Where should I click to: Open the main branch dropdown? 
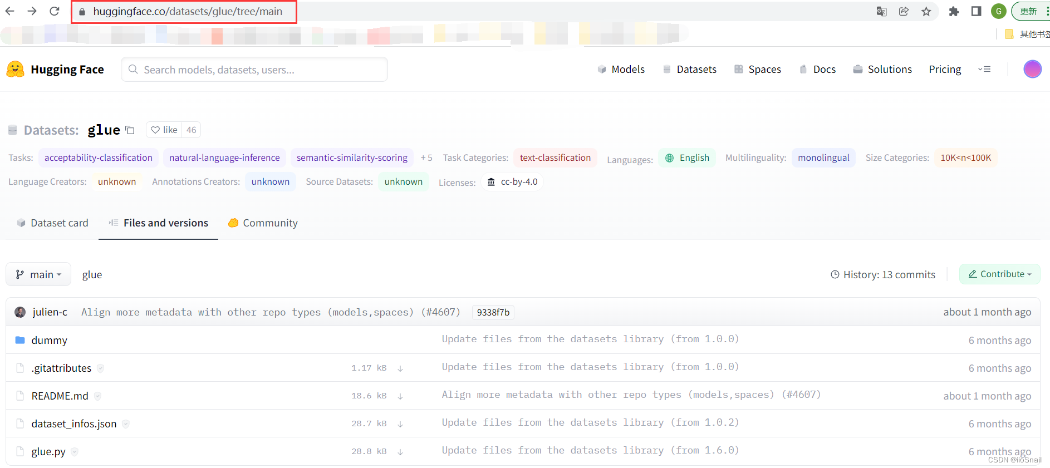click(x=38, y=274)
